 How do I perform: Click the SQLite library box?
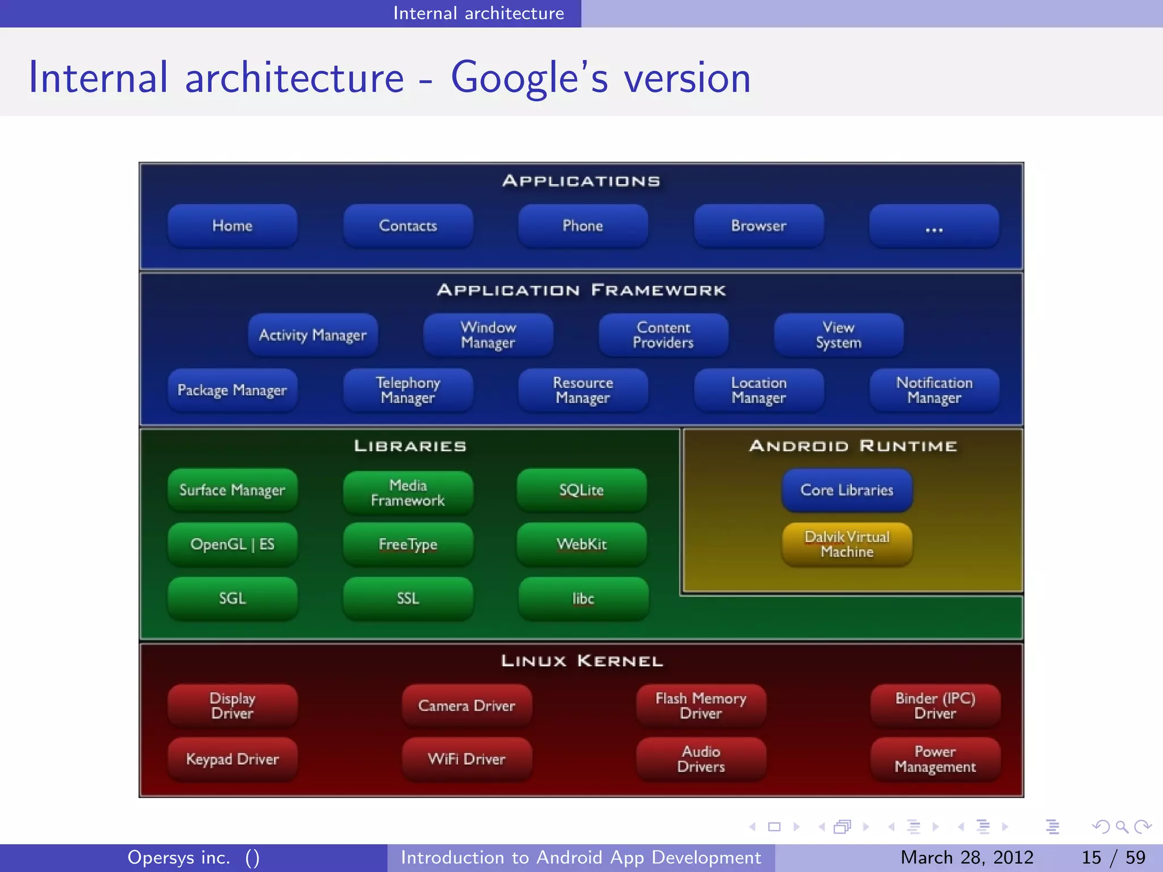[581, 490]
